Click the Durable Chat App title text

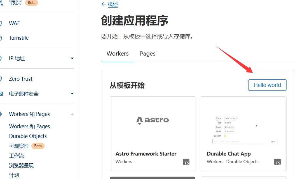tap(229, 154)
